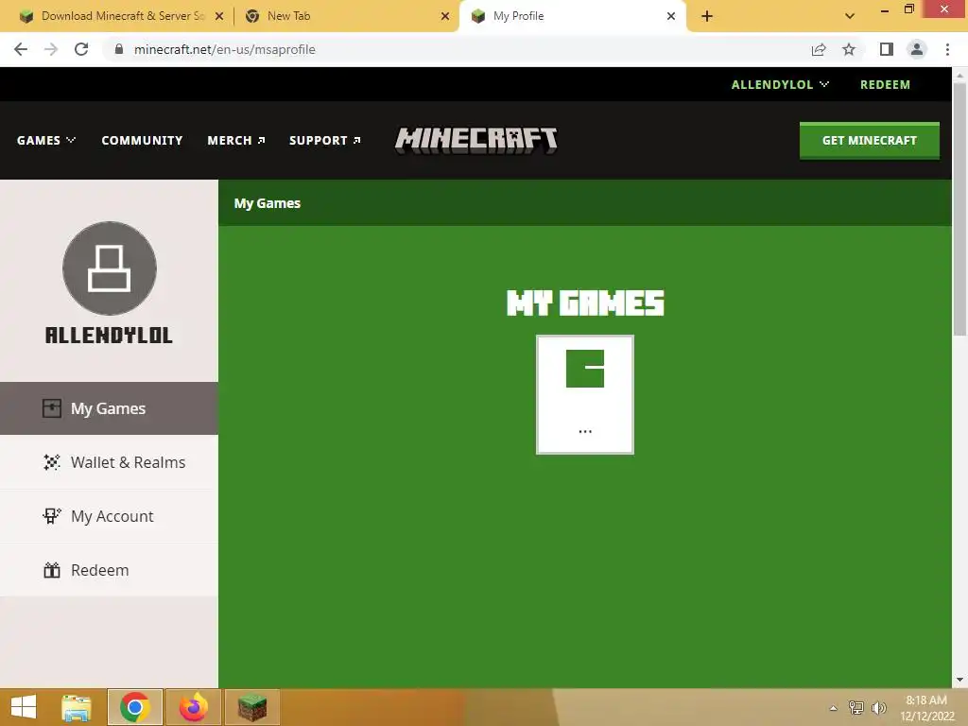Click the gift icon beside Redeem
Image resolution: width=968 pixels, height=726 pixels.
52,570
